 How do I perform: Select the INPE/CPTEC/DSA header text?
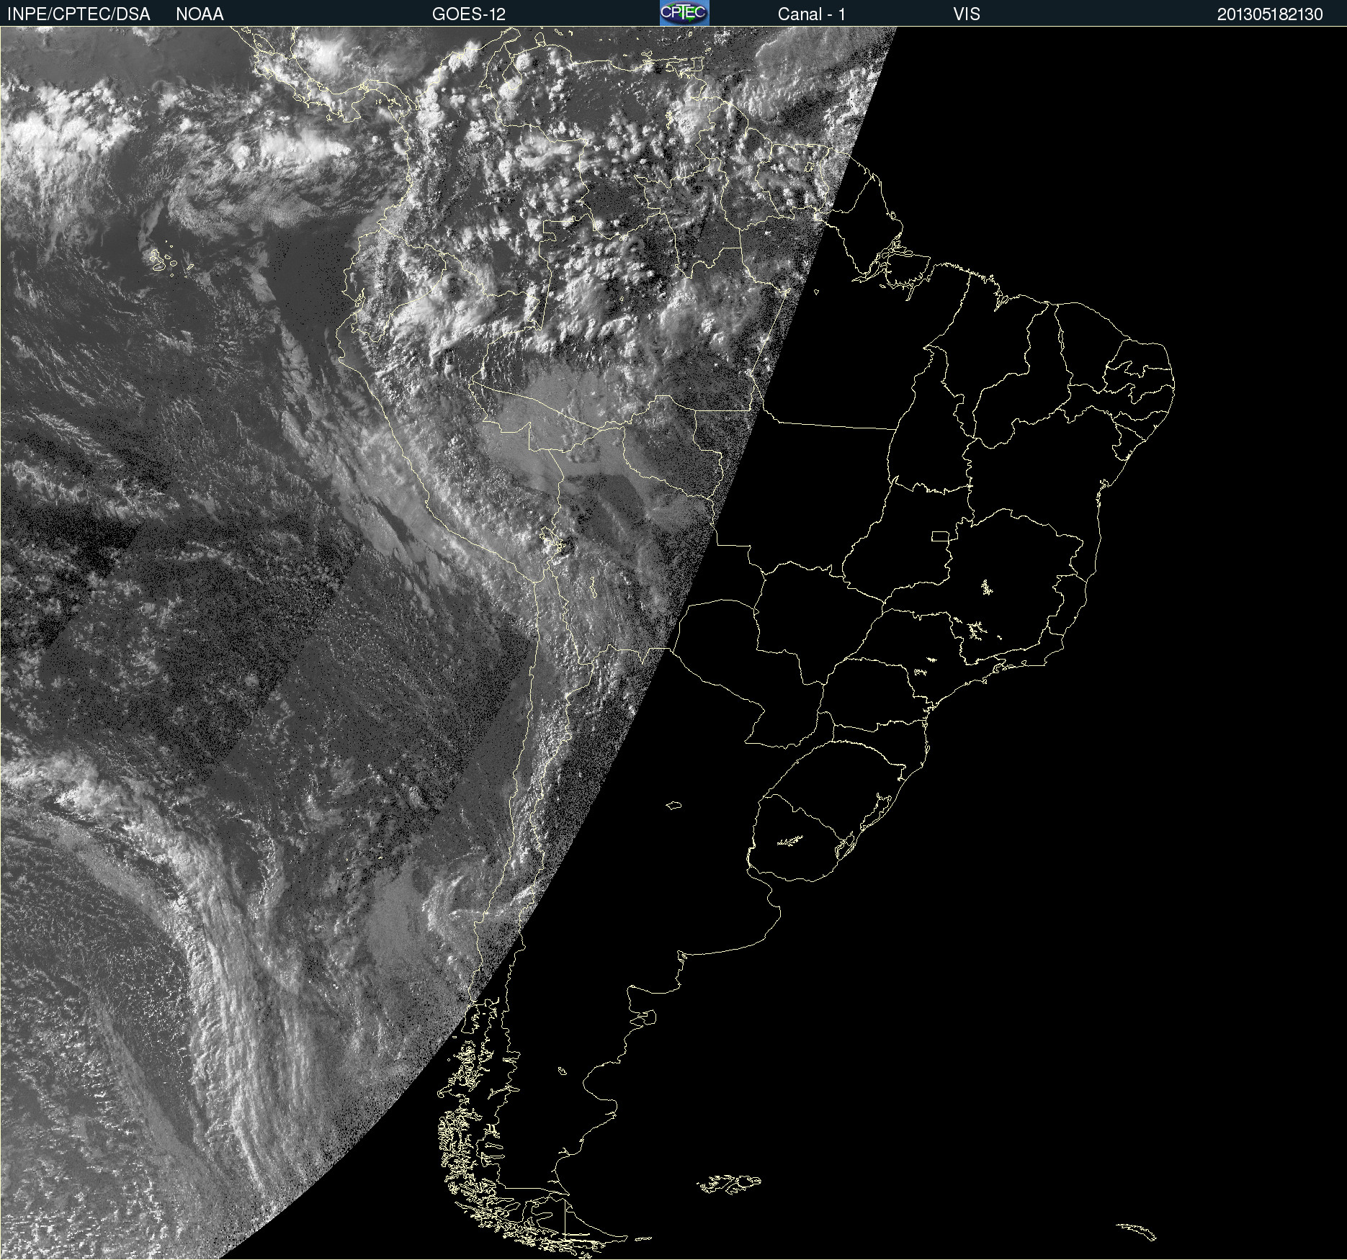tap(79, 14)
